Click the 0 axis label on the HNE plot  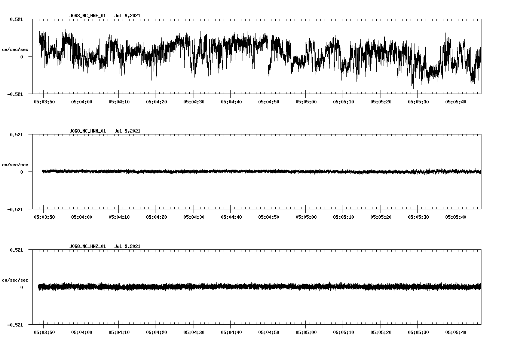coord(22,57)
